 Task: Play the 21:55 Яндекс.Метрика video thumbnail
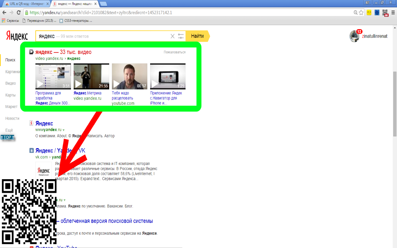(x=91, y=76)
